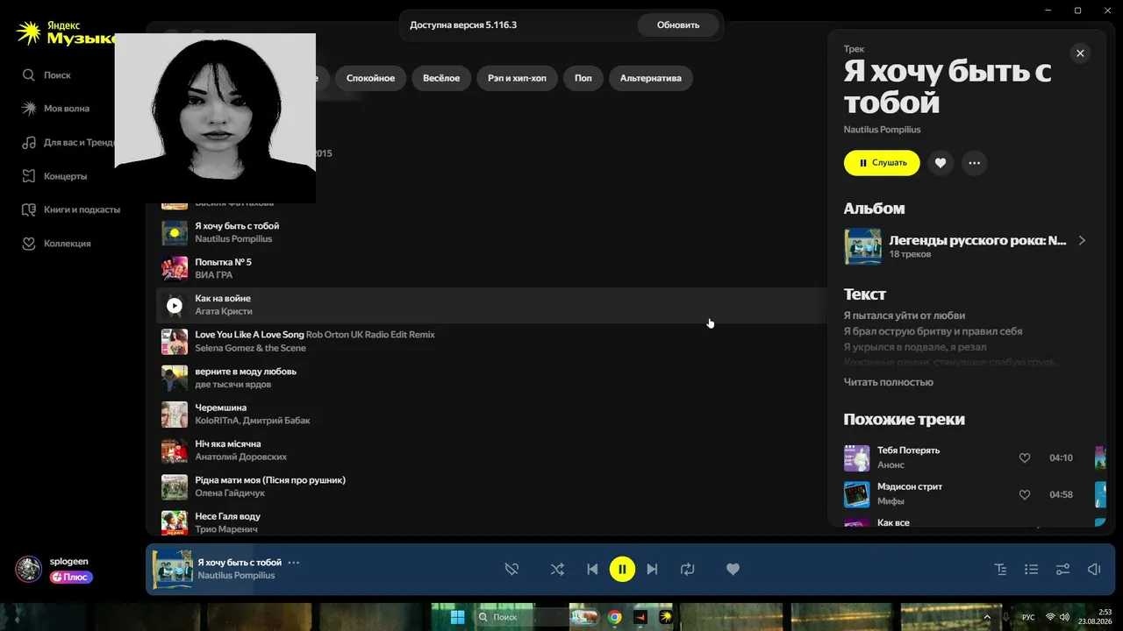Image resolution: width=1123 pixels, height=631 pixels.
Task: Toggle dislike (crossed heart) in player bar
Action: click(x=511, y=569)
